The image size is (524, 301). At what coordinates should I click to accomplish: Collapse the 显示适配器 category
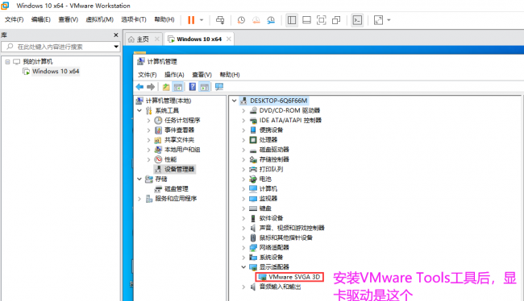(x=243, y=267)
